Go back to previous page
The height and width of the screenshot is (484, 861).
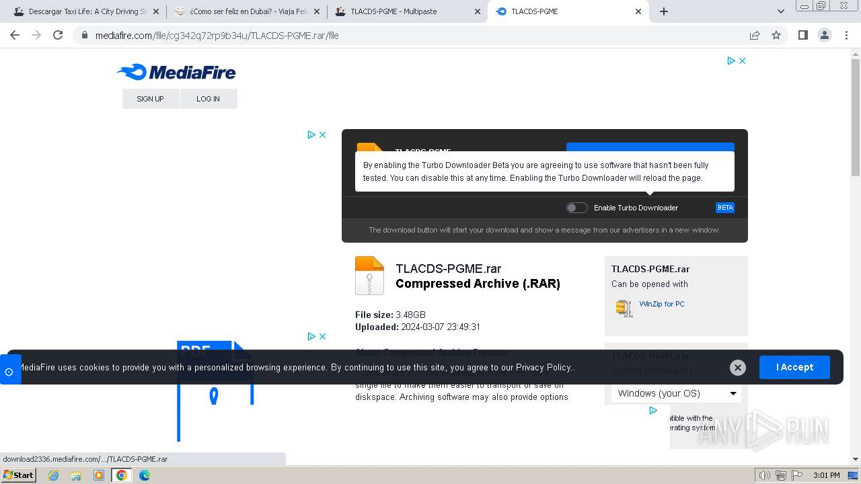pyautogui.click(x=15, y=35)
